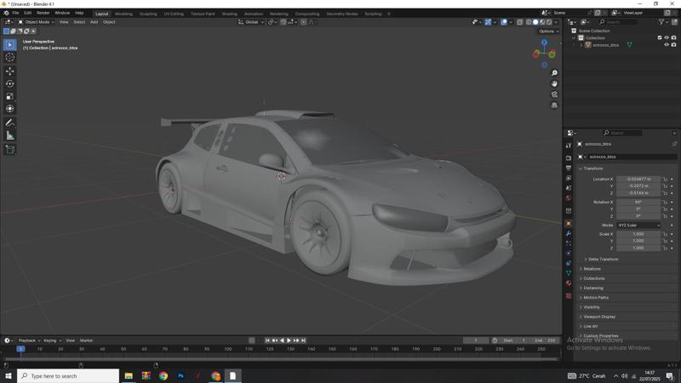Viewport: 681px width, 383px height.
Task: Click the Location X value field
Action: click(638, 179)
